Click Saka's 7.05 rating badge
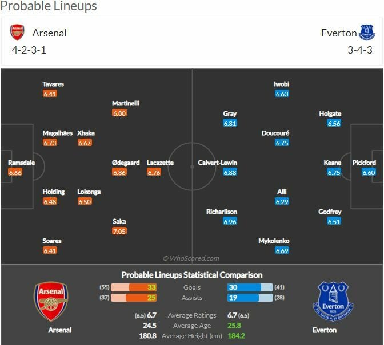Image resolution: width=384 pixels, height=345 pixels. [x=119, y=232]
